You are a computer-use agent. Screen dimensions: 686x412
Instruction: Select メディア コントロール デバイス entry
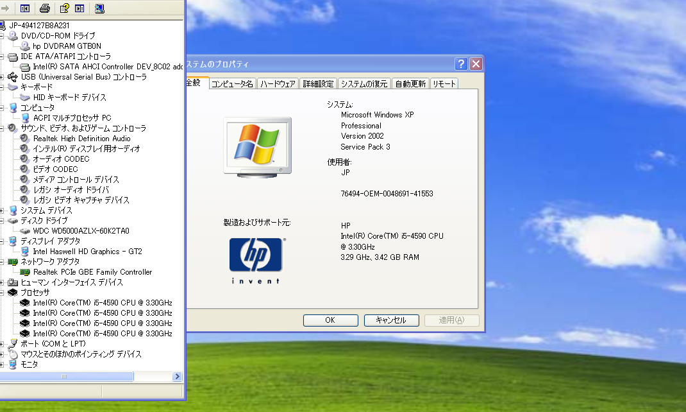(x=76, y=180)
